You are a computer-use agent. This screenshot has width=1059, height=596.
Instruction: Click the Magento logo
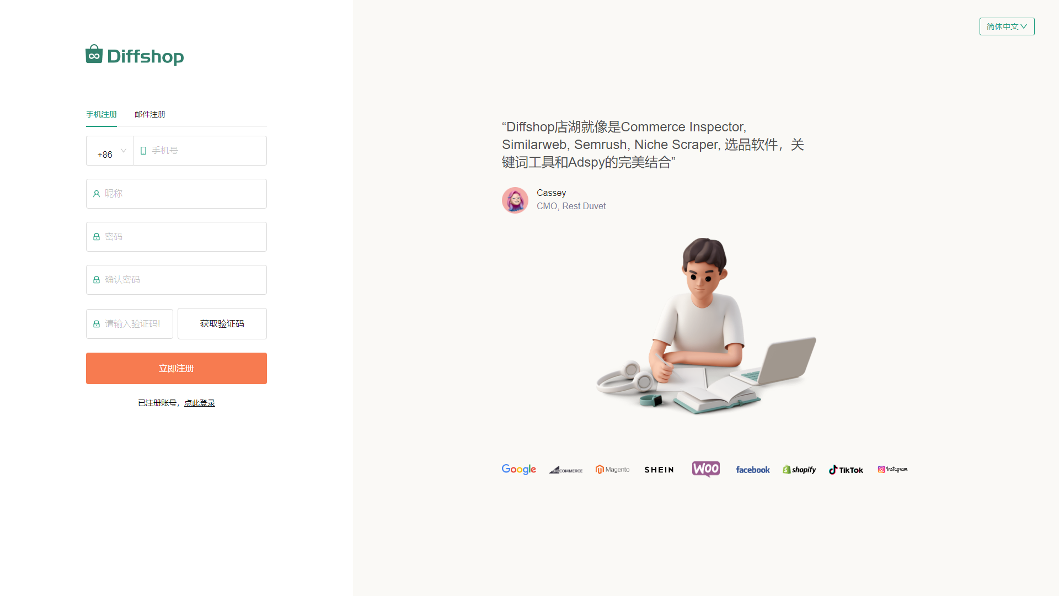point(612,470)
